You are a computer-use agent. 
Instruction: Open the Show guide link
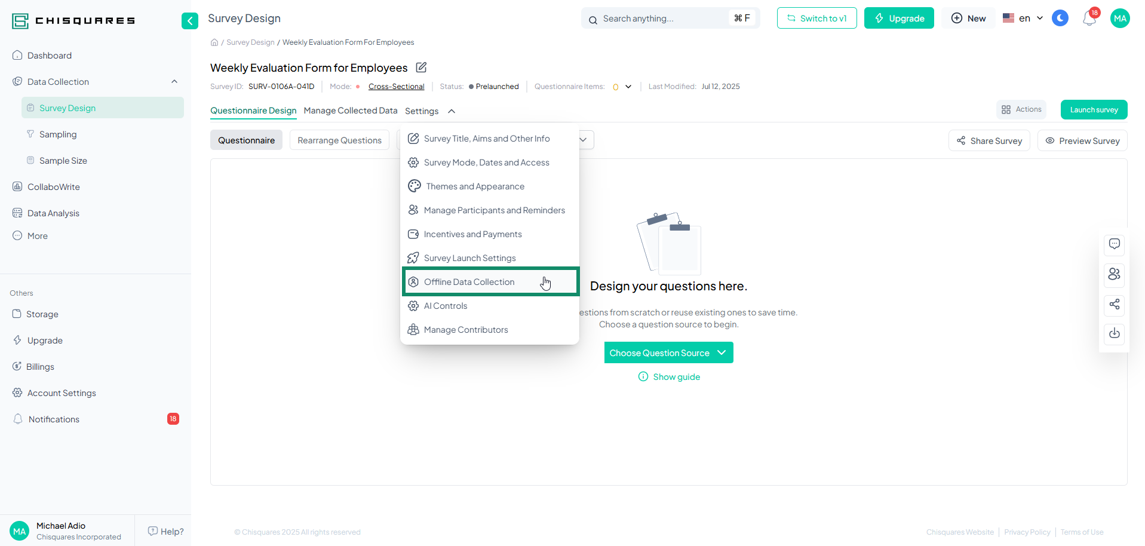tap(676, 377)
